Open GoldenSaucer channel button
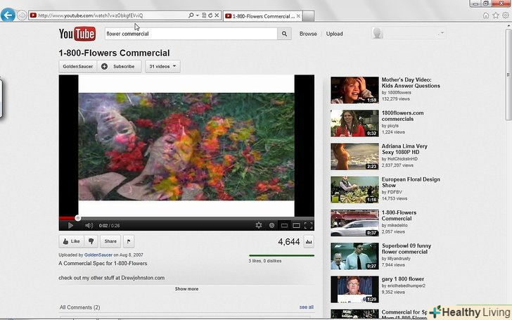This screenshot has height=320, width=512. click(77, 66)
